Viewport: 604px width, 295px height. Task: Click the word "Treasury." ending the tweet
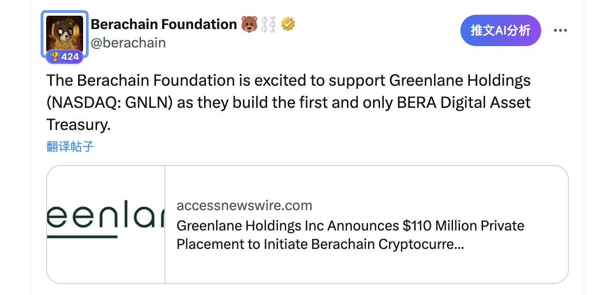(79, 124)
